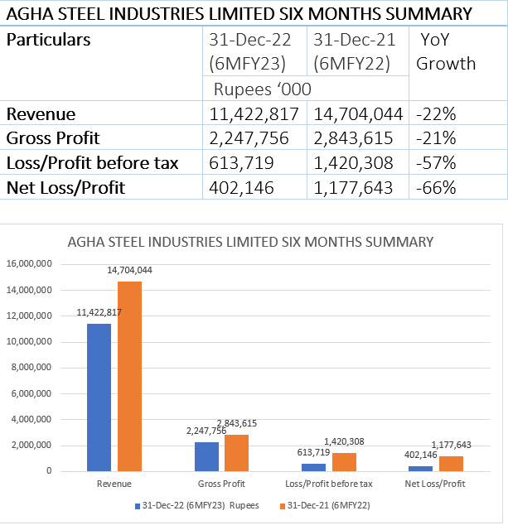Viewport: 508px width, 530px height.
Task: Click 'Net Loss/Profit' row label in table
Action: tap(66, 188)
